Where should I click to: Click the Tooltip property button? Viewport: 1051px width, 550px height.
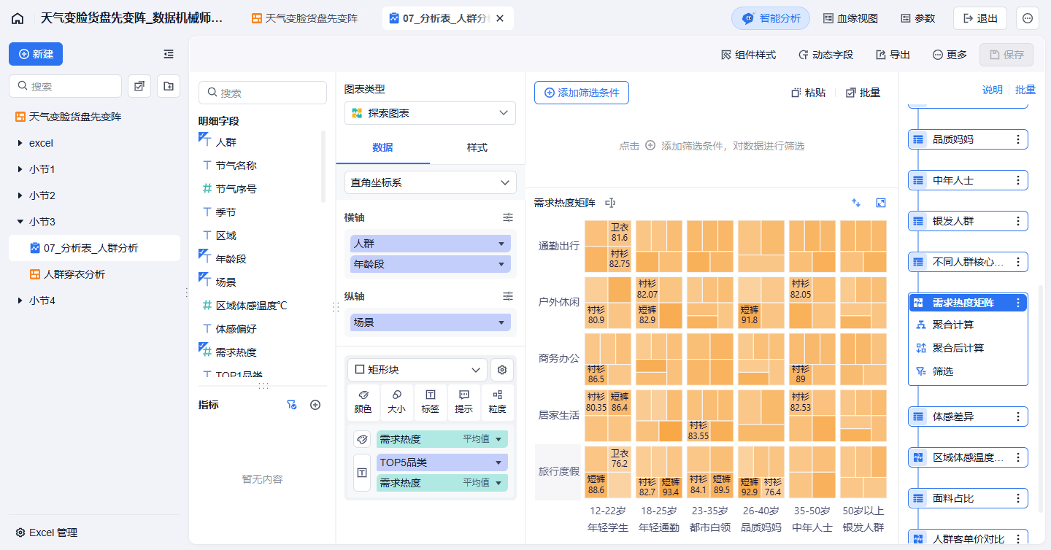(464, 402)
